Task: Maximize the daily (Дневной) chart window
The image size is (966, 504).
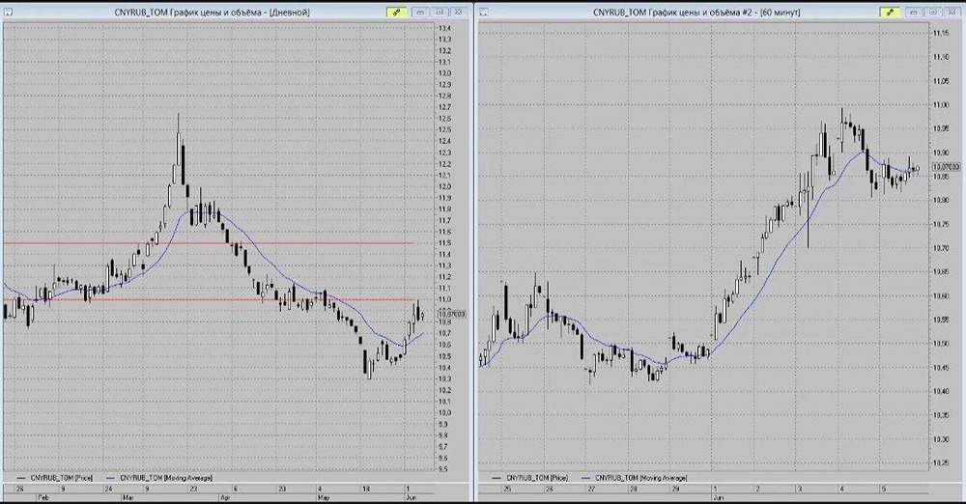Action: pyautogui.click(x=440, y=12)
